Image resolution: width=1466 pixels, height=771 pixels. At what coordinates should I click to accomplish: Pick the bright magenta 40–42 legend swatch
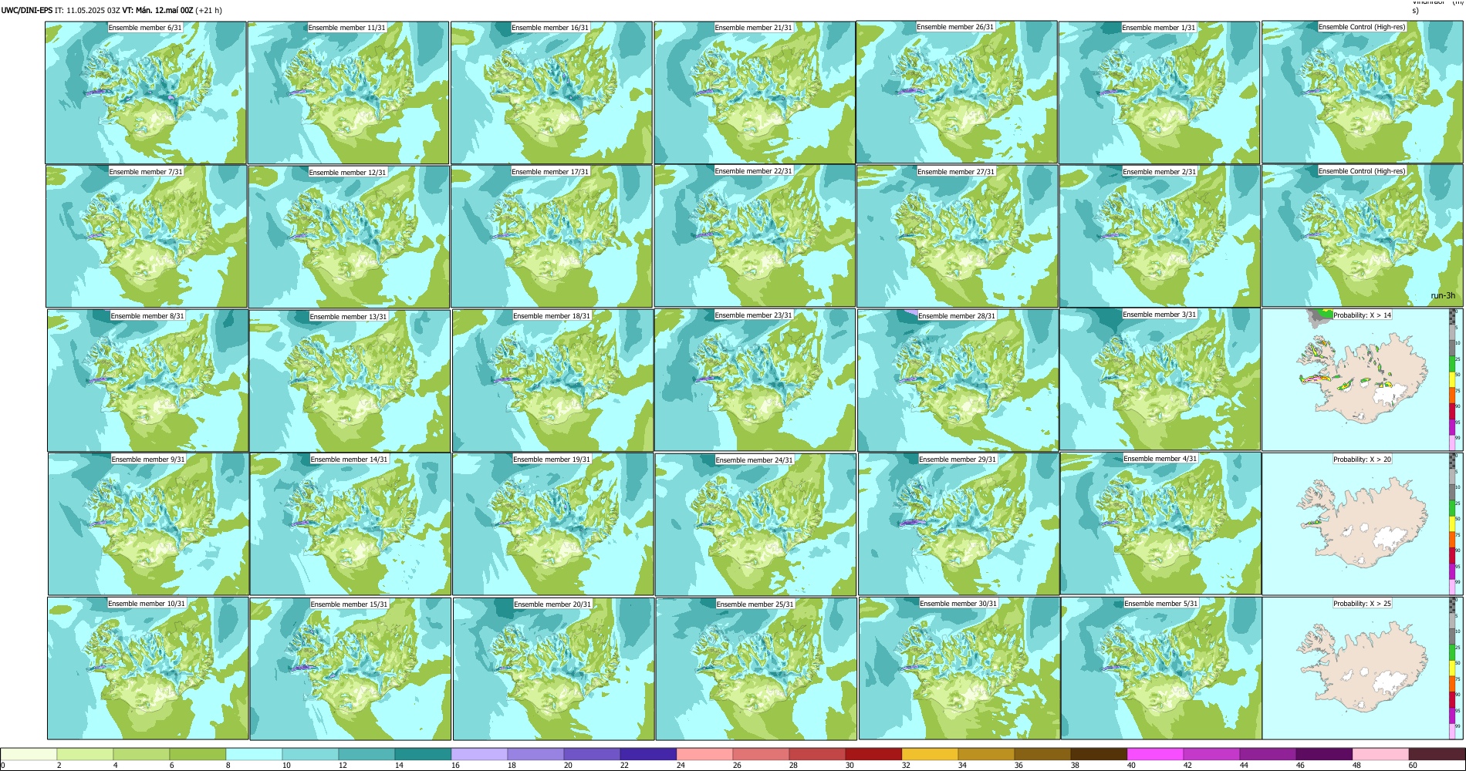[1155, 754]
